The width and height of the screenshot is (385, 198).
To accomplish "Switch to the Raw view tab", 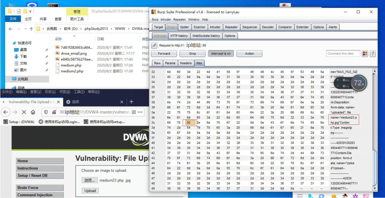I will [157, 63].
